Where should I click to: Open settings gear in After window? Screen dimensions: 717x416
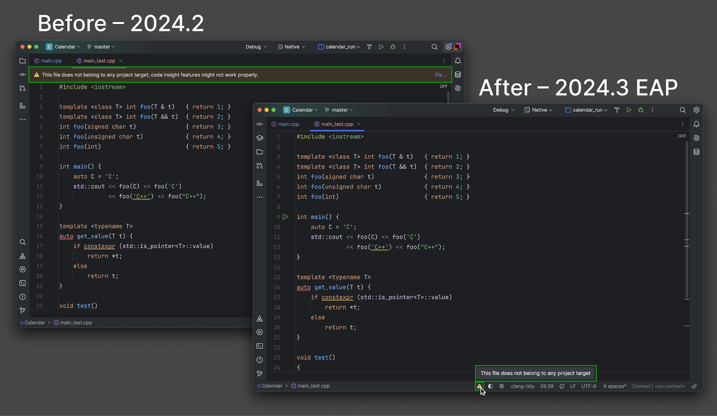[696, 110]
